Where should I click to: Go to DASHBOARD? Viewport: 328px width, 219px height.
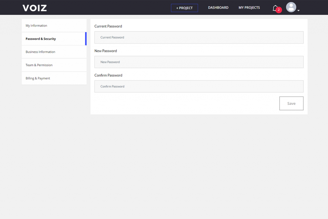click(x=218, y=8)
